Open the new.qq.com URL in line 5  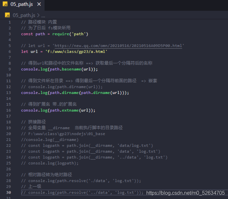click(118, 46)
